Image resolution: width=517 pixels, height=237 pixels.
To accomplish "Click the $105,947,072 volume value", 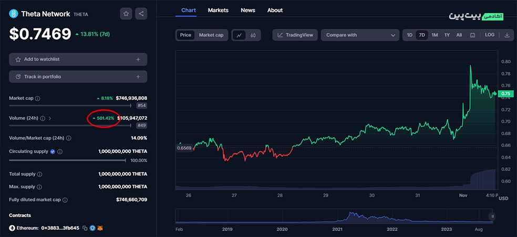I will coord(132,118).
